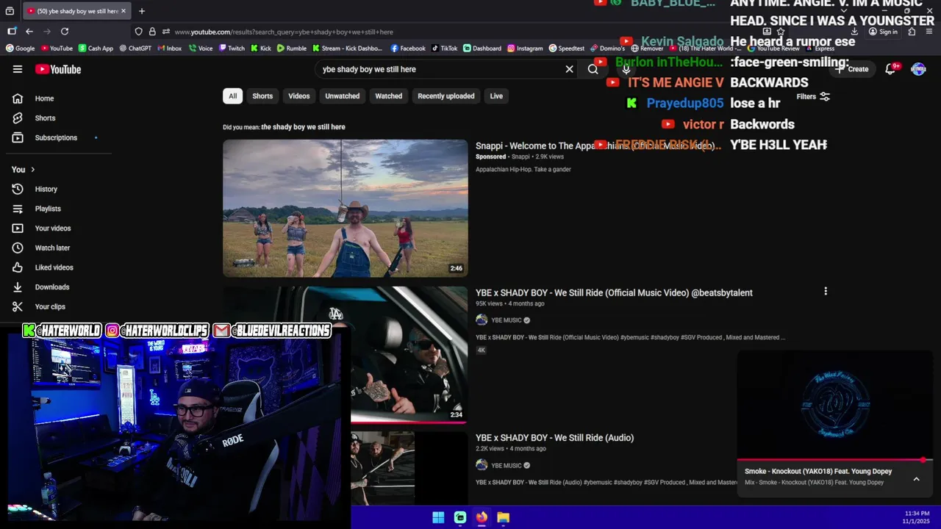This screenshot has width=941, height=529.
Task: Seek on the mini player progress bar
Action: coord(835,461)
